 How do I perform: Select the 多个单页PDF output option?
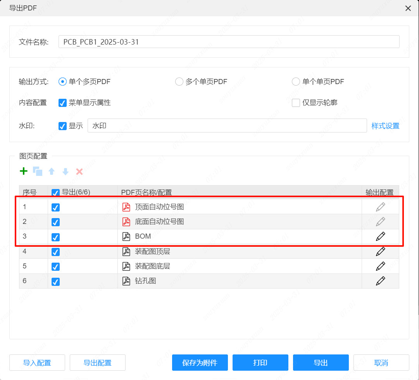pos(179,81)
